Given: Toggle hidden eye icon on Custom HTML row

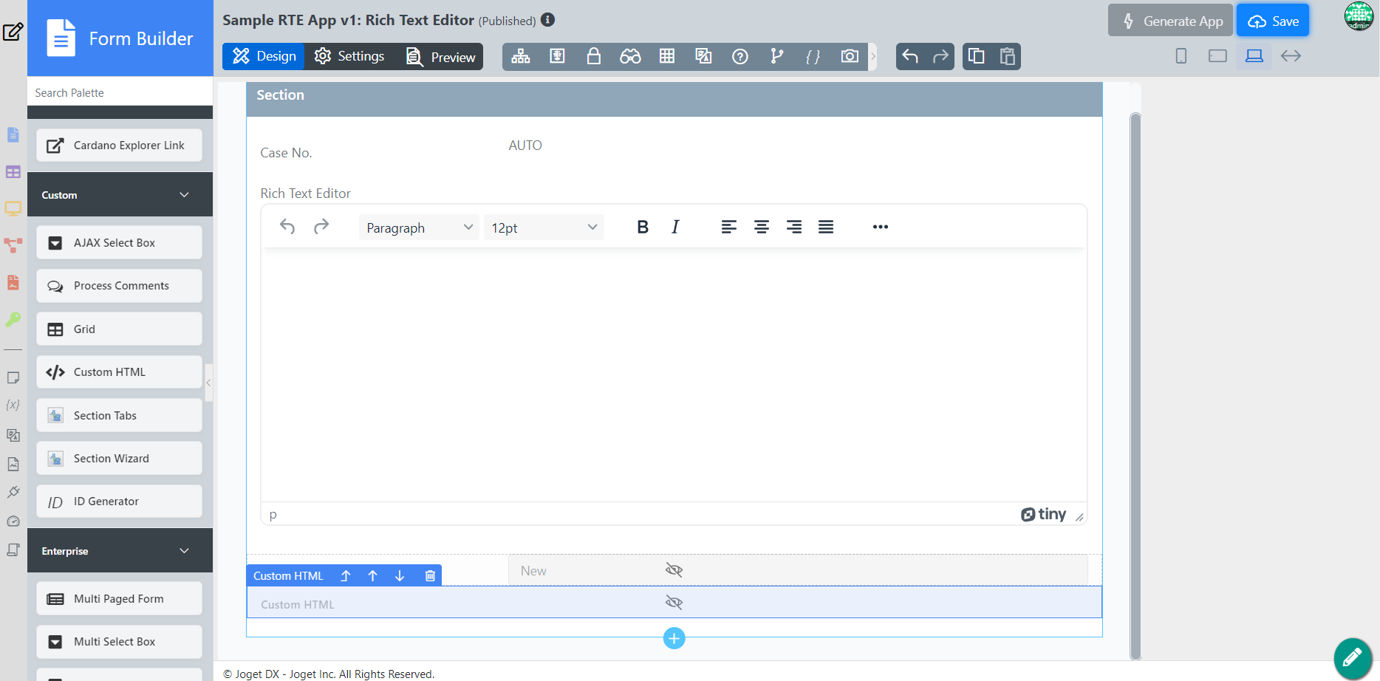Looking at the screenshot, I should tap(673, 603).
